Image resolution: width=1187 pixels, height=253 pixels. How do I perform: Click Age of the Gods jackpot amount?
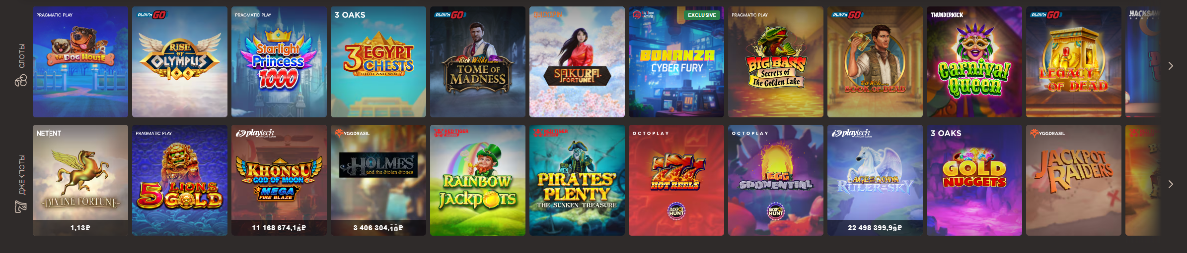pos(875,228)
